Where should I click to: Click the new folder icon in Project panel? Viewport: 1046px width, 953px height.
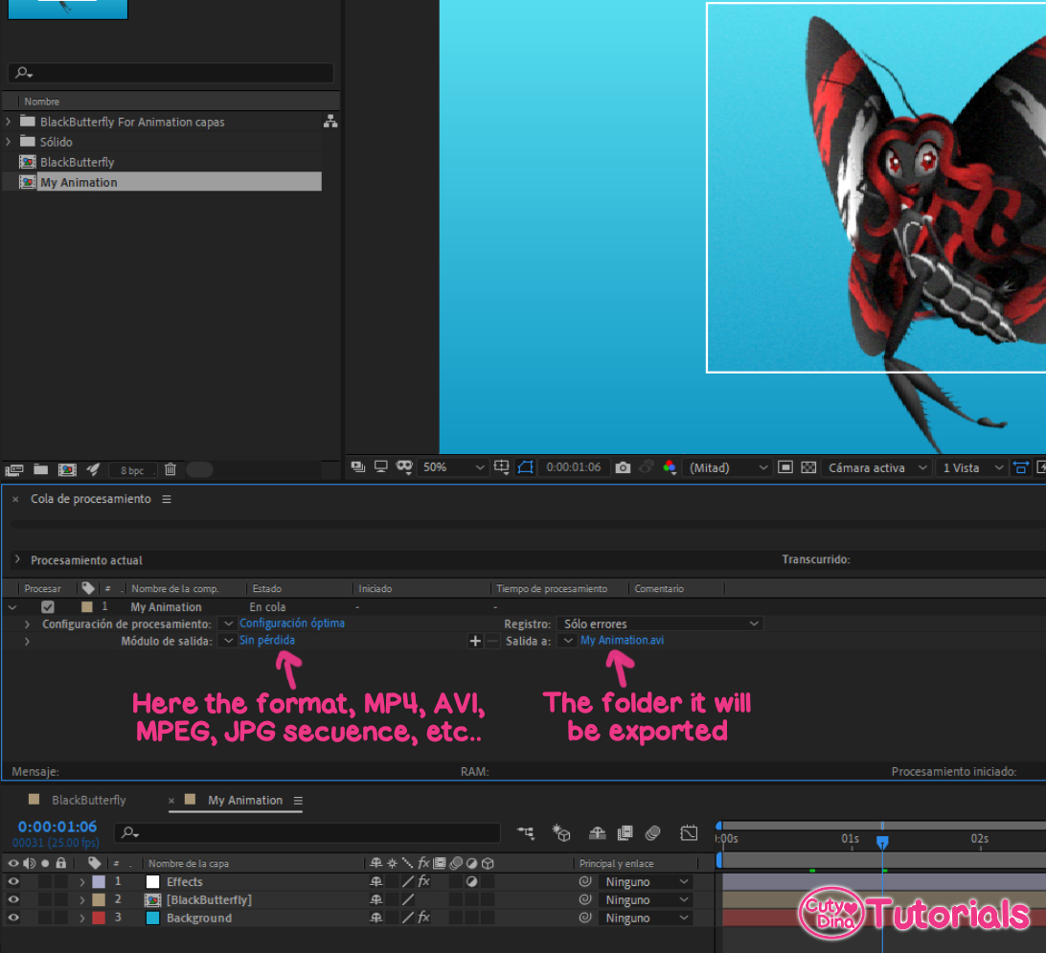pyautogui.click(x=40, y=469)
